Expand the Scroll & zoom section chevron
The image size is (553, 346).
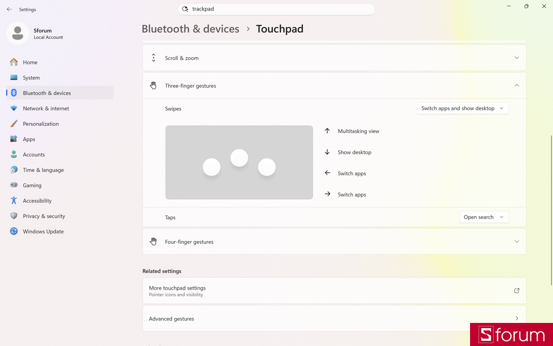tap(517, 58)
